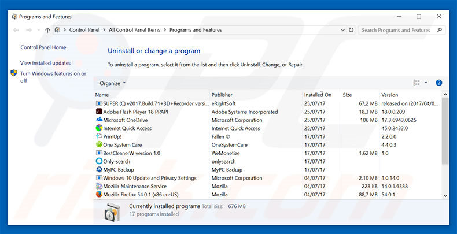Click the Windows 10 Update and Privacy icon

pos(99,178)
